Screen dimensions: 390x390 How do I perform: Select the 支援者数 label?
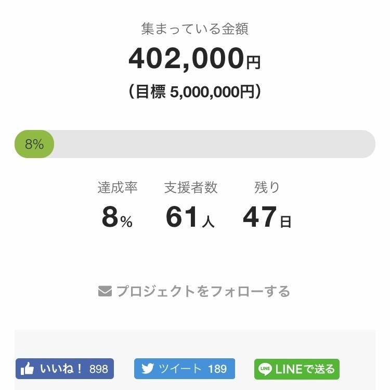191,188
